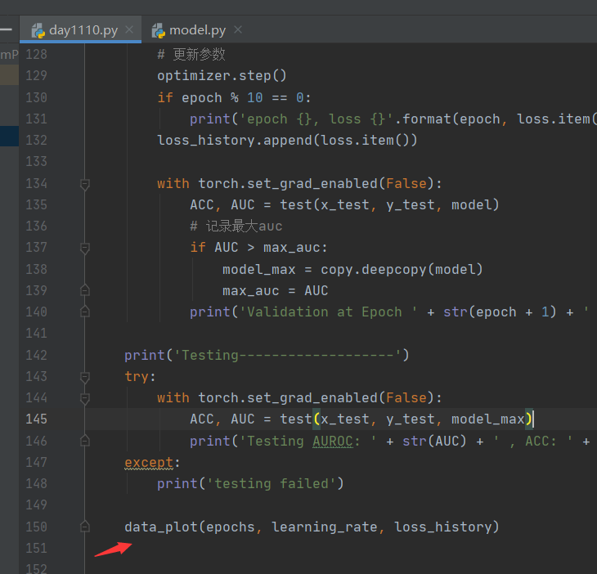Collapse the if AUC block at line 137

[x=85, y=249]
